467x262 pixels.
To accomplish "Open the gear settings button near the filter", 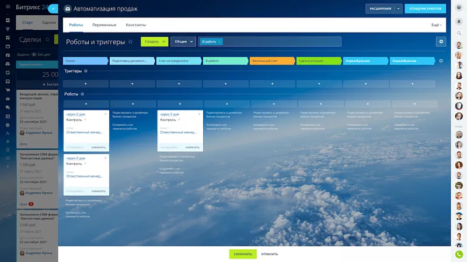I will 441,41.
